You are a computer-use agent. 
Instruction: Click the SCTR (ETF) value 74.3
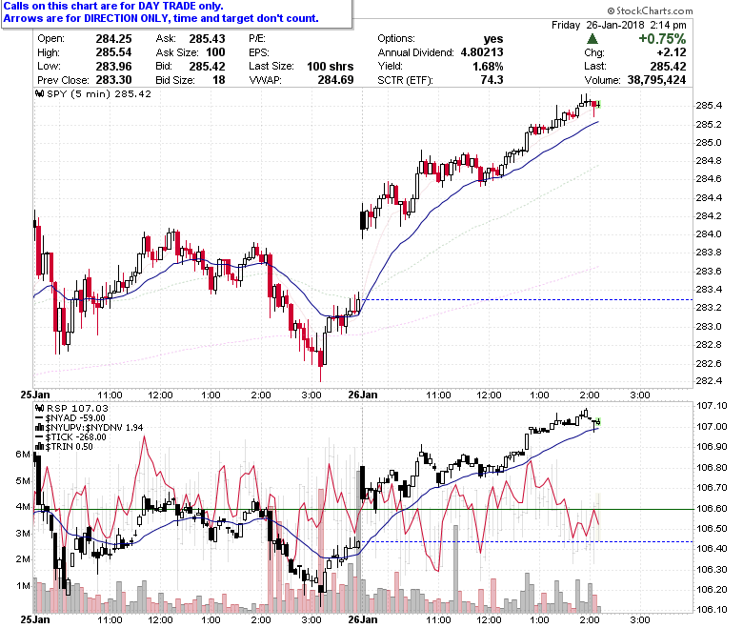point(492,80)
